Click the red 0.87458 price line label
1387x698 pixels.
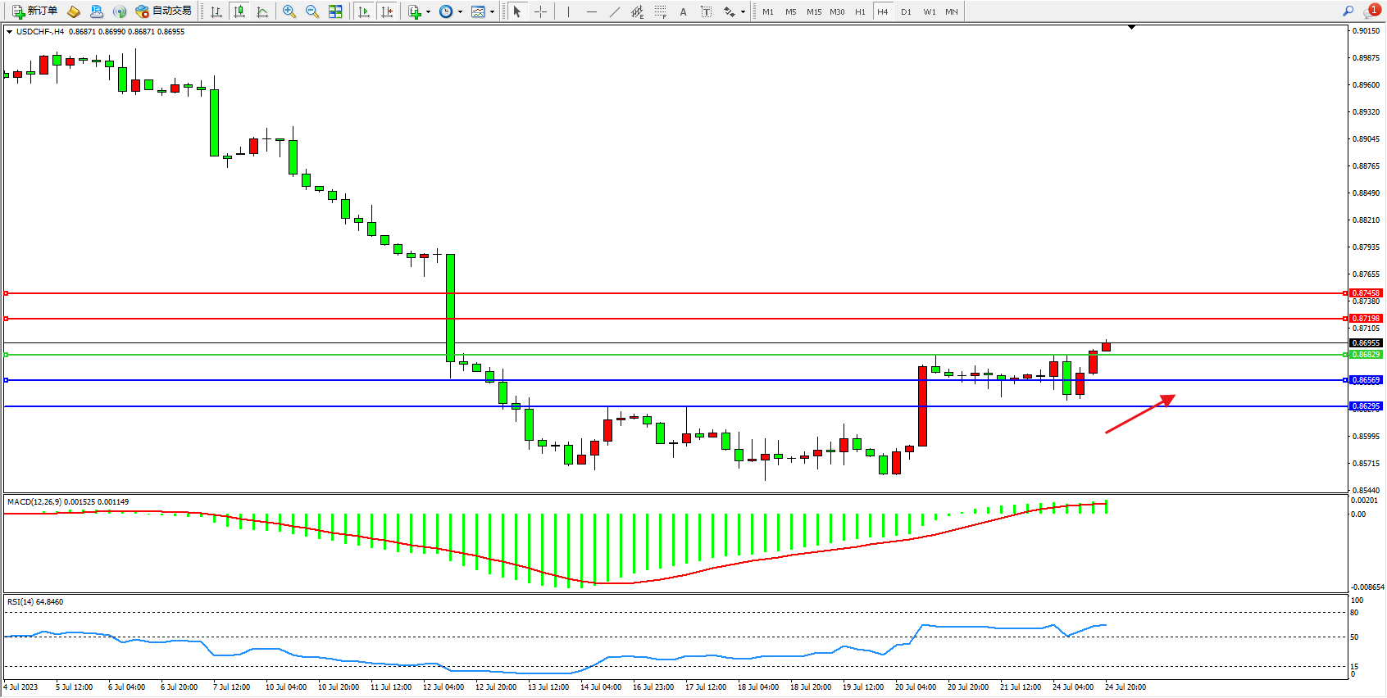click(x=1366, y=293)
